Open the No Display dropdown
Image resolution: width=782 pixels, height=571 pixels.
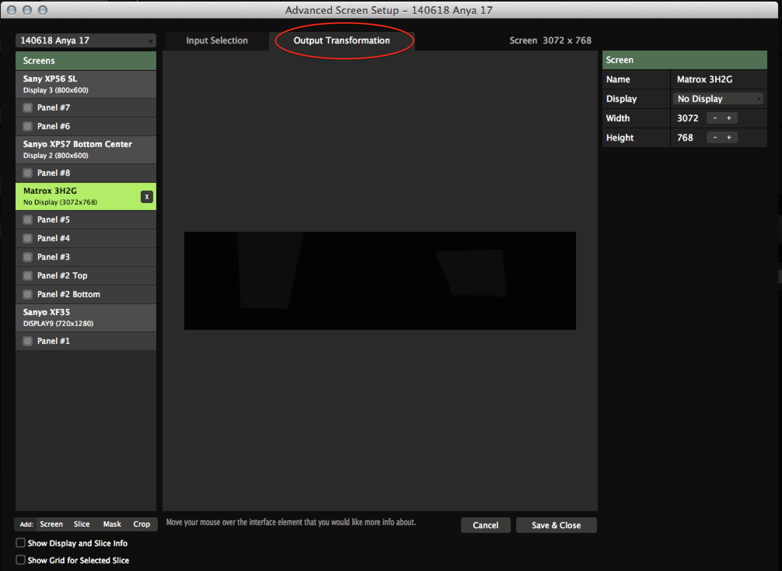tap(718, 99)
